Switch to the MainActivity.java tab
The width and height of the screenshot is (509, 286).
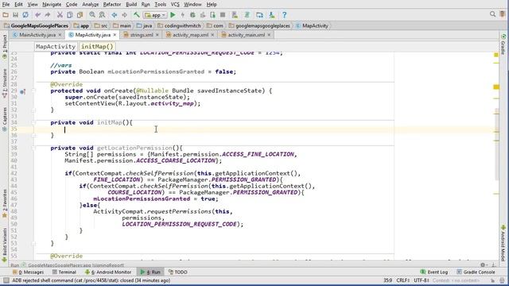37,35
